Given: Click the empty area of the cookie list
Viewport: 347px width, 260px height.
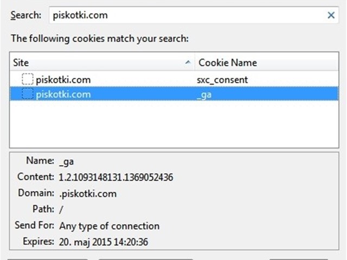Looking at the screenshot, I should coord(174,124).
